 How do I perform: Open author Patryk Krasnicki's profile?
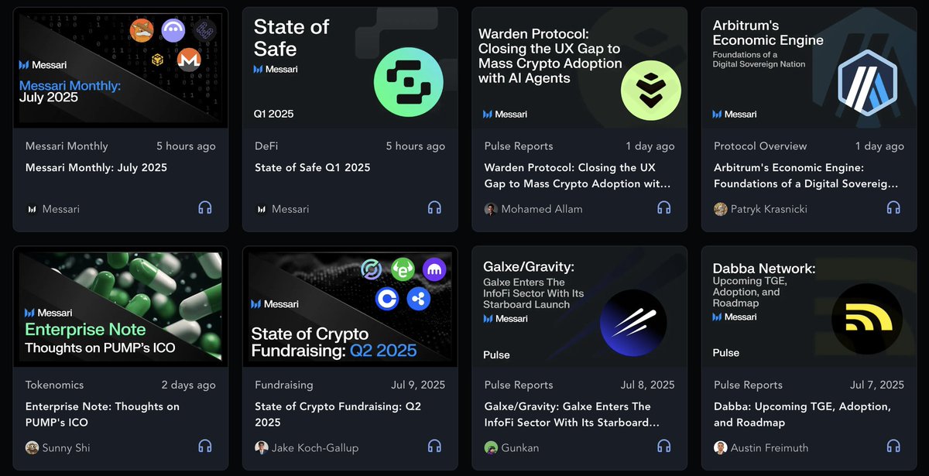click(x=769, y=209)
